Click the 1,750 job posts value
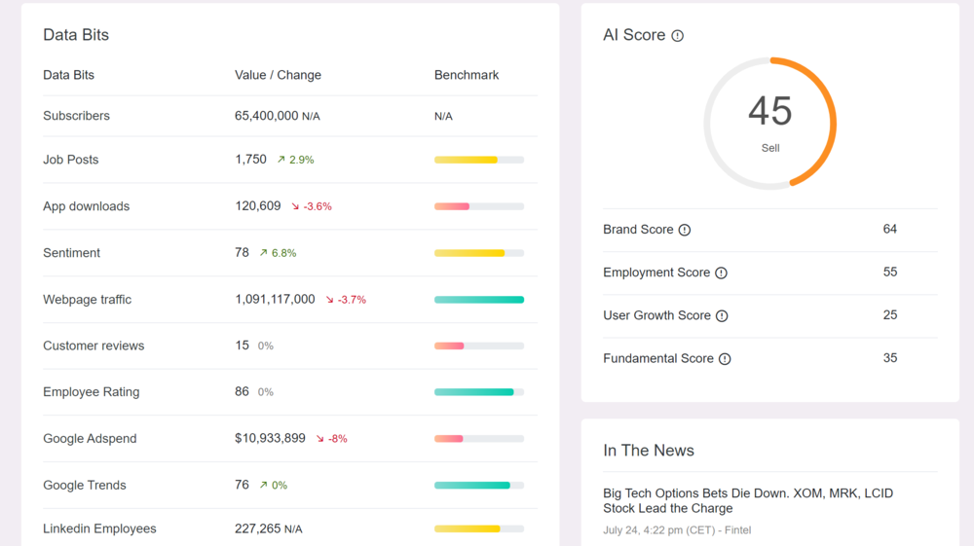974x546 pixels. (x=251, y=160)
